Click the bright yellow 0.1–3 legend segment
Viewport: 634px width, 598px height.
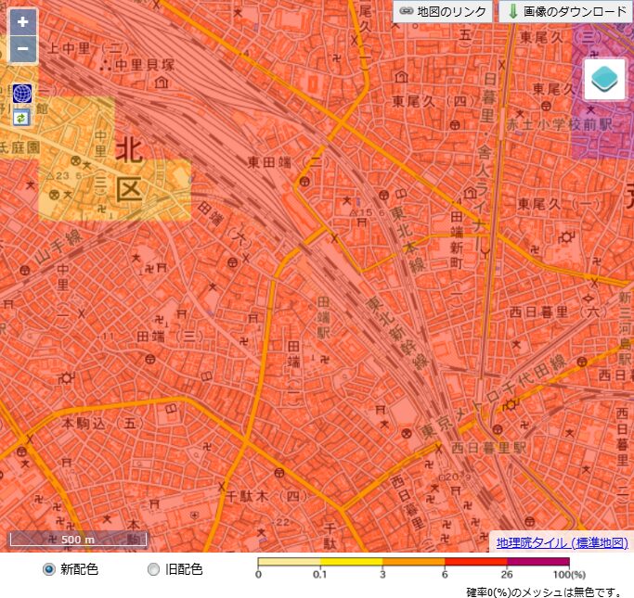click(351, 561)
